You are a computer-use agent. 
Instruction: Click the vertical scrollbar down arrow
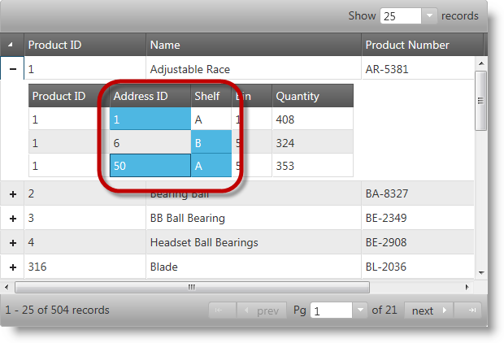(x=480, y=272)
